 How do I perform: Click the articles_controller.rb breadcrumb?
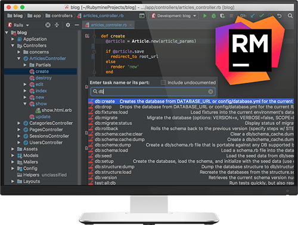click(x=101, y=15)
